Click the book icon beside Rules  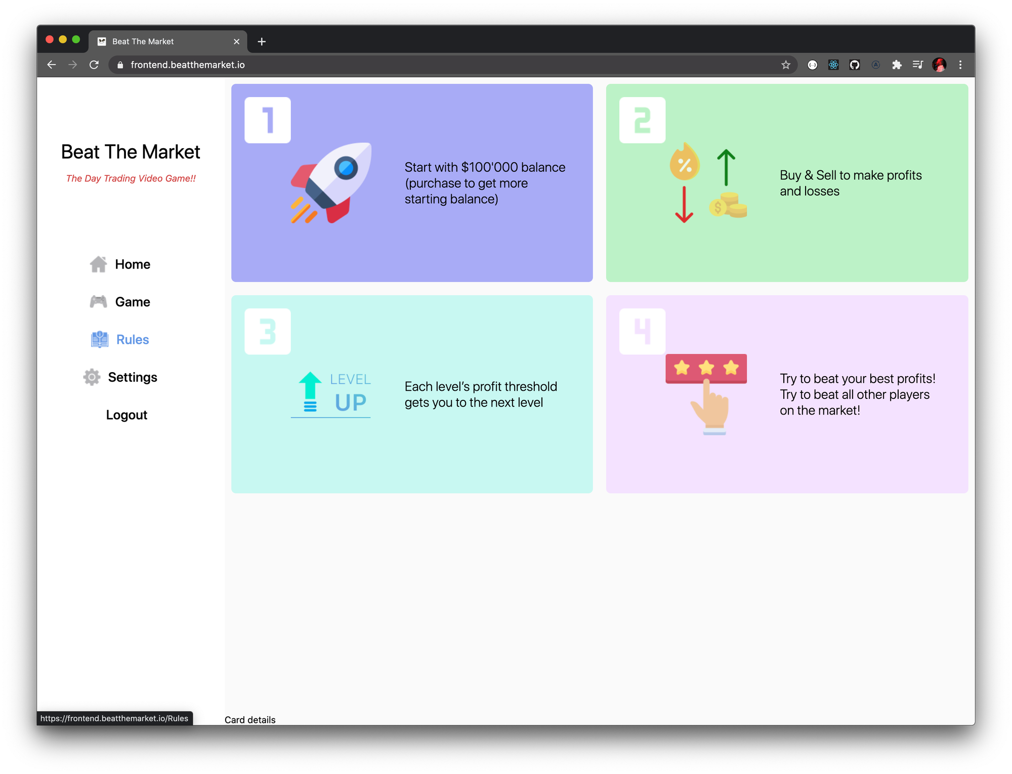click(100, 339)
